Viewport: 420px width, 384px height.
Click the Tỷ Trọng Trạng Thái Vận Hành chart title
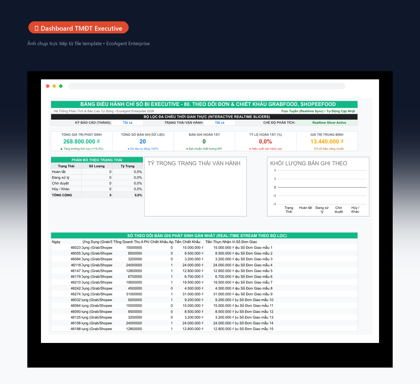pyautogui.click(x=194, y=163)
